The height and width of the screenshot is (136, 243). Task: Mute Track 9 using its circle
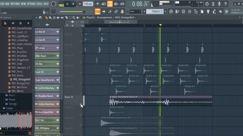pyautogui.click(x=81, y=52)
